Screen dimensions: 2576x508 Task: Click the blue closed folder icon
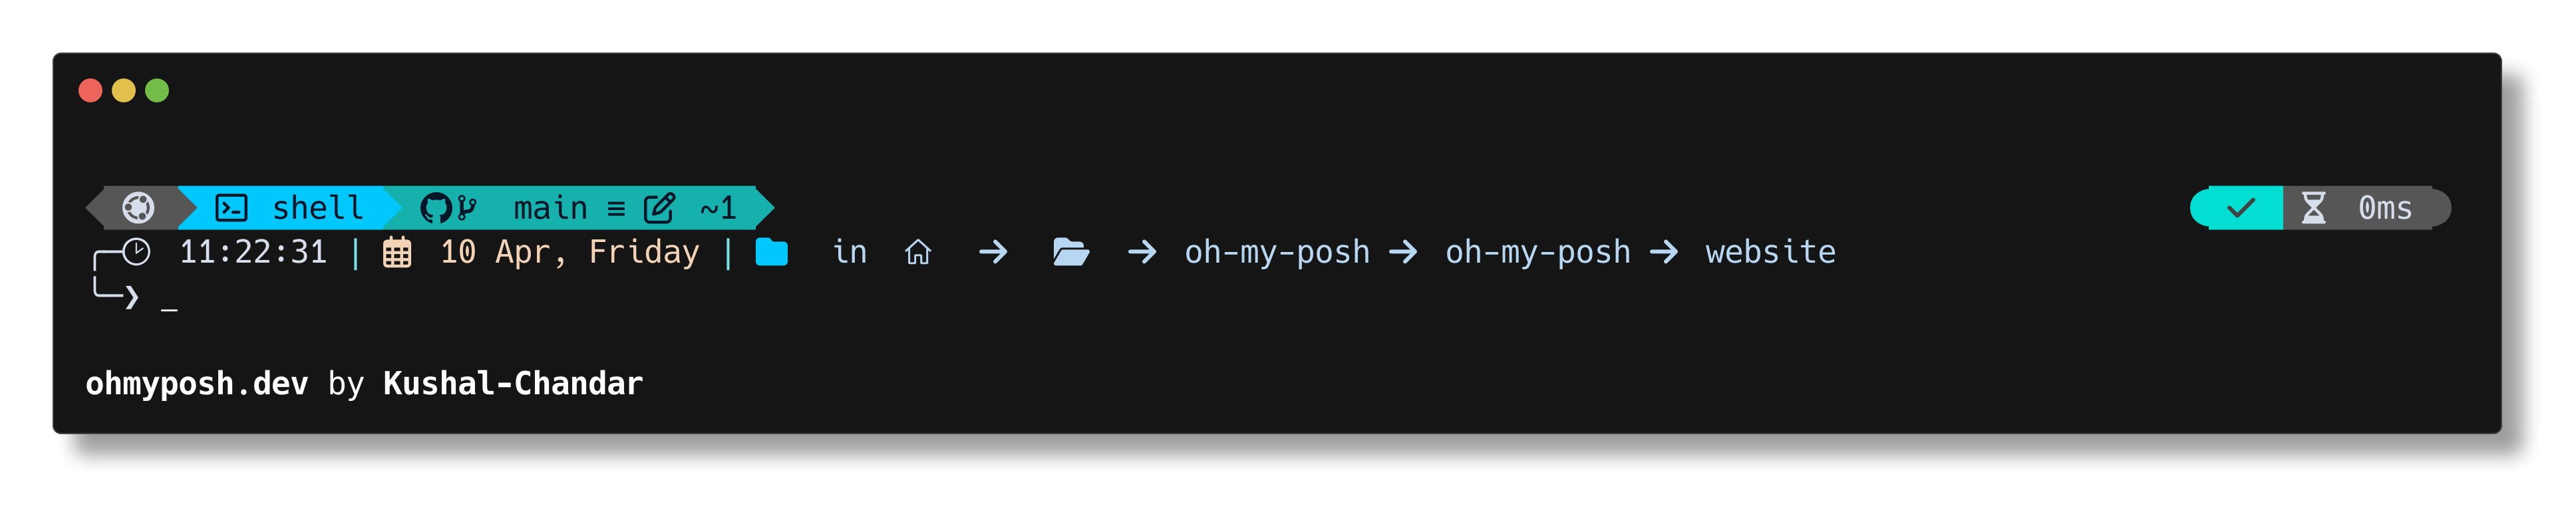(x=771, y=252)
